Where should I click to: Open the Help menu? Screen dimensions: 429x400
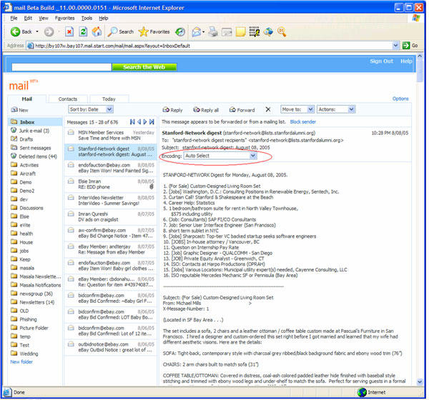click(x=104, y=18)
